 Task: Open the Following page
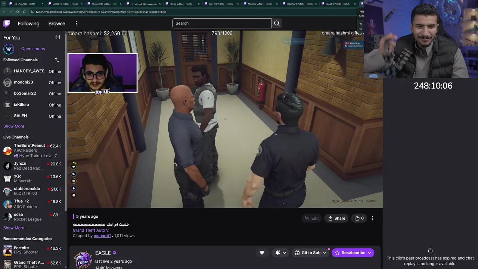tap(28, 24)
